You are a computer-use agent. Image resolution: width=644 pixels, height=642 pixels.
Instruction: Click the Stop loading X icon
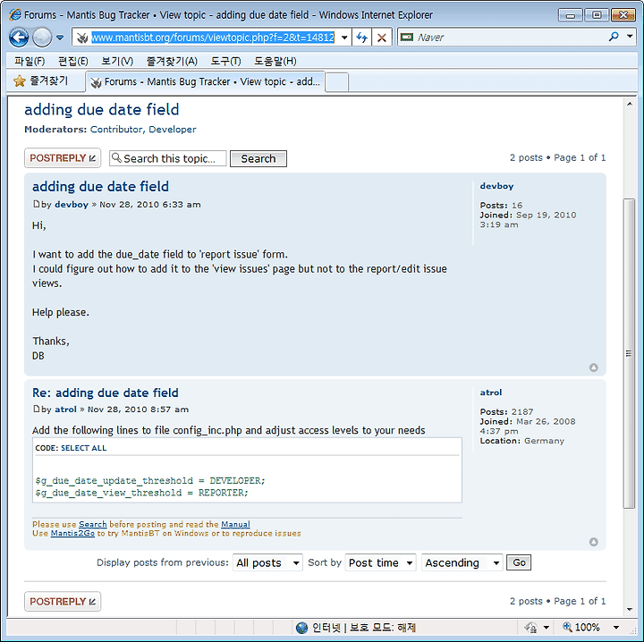click(382, 38)
